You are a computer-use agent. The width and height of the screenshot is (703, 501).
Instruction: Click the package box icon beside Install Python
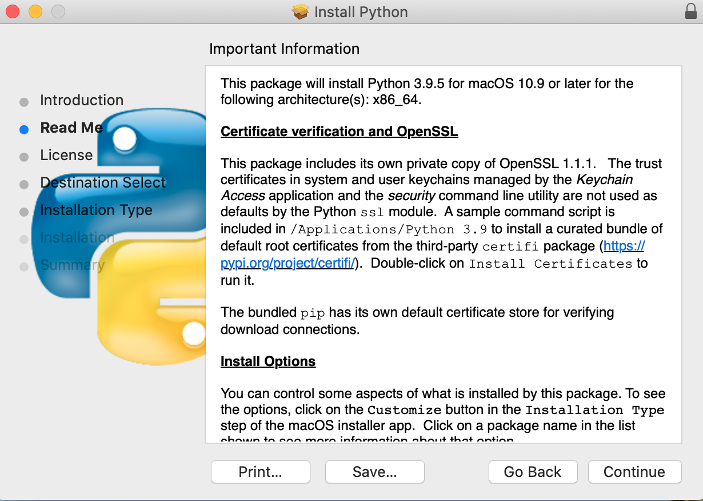click(300, 12)
